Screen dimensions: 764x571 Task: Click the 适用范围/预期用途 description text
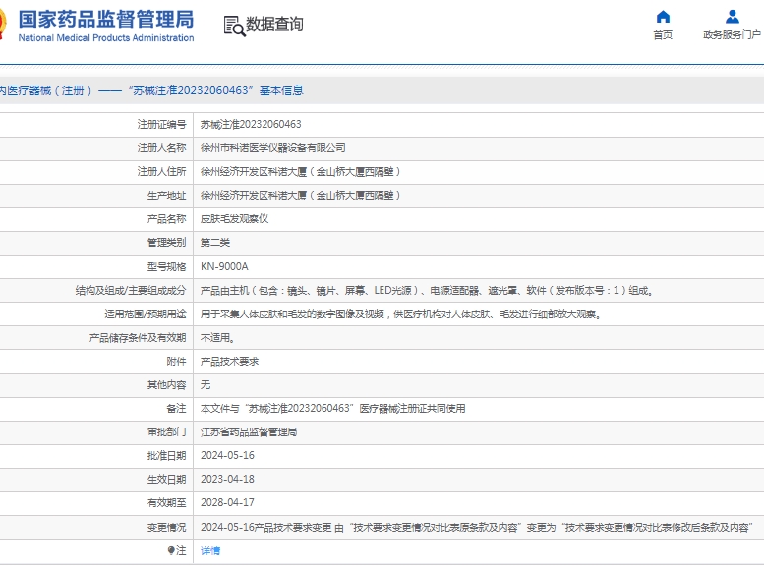[400, 314]
